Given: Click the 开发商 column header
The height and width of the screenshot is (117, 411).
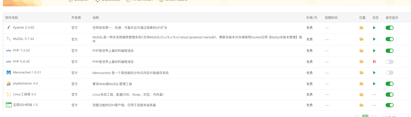Looking at the screenshot, I should [x=76, y=18].
